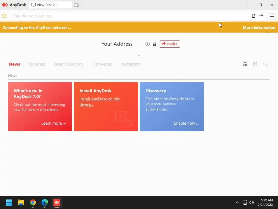Switch to the Invitations tab
Viewport: 278px width, 209px height.
(130, 64)
